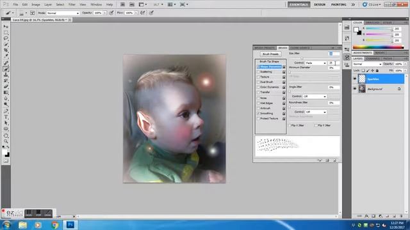Open the File menu
This screenshot has width=410, height=230.
pos(15,4)
